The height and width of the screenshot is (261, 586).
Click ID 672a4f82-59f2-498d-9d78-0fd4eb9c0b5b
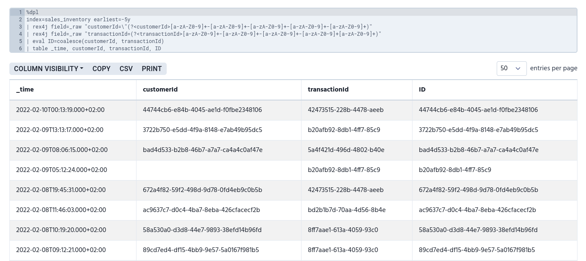[x=478, y=190]
